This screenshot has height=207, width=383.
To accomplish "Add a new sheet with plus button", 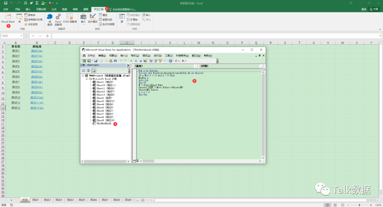I will click(x=143, y=200).
